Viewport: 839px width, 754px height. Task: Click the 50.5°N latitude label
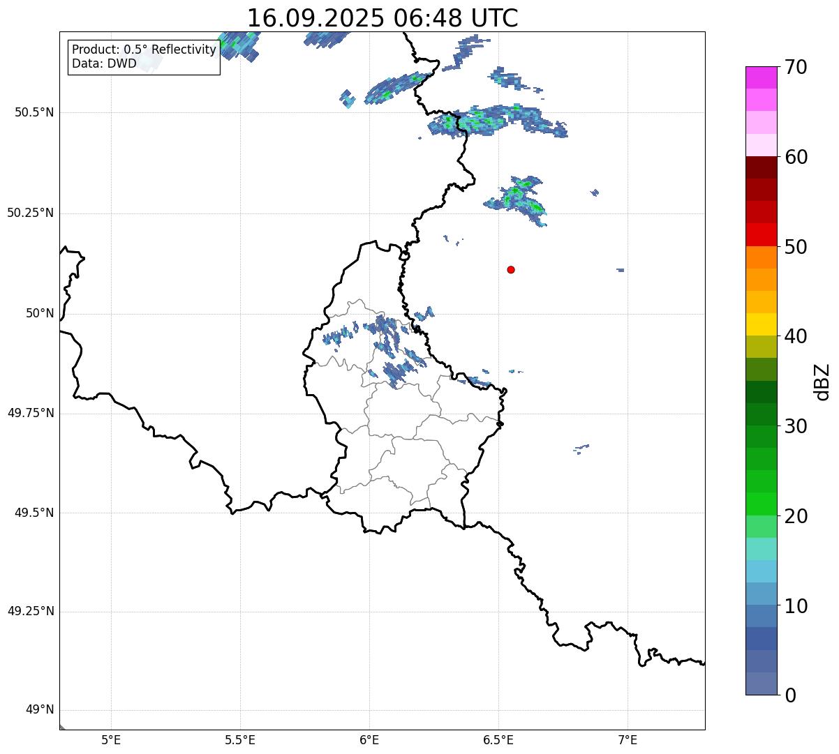tap(34, 112)
